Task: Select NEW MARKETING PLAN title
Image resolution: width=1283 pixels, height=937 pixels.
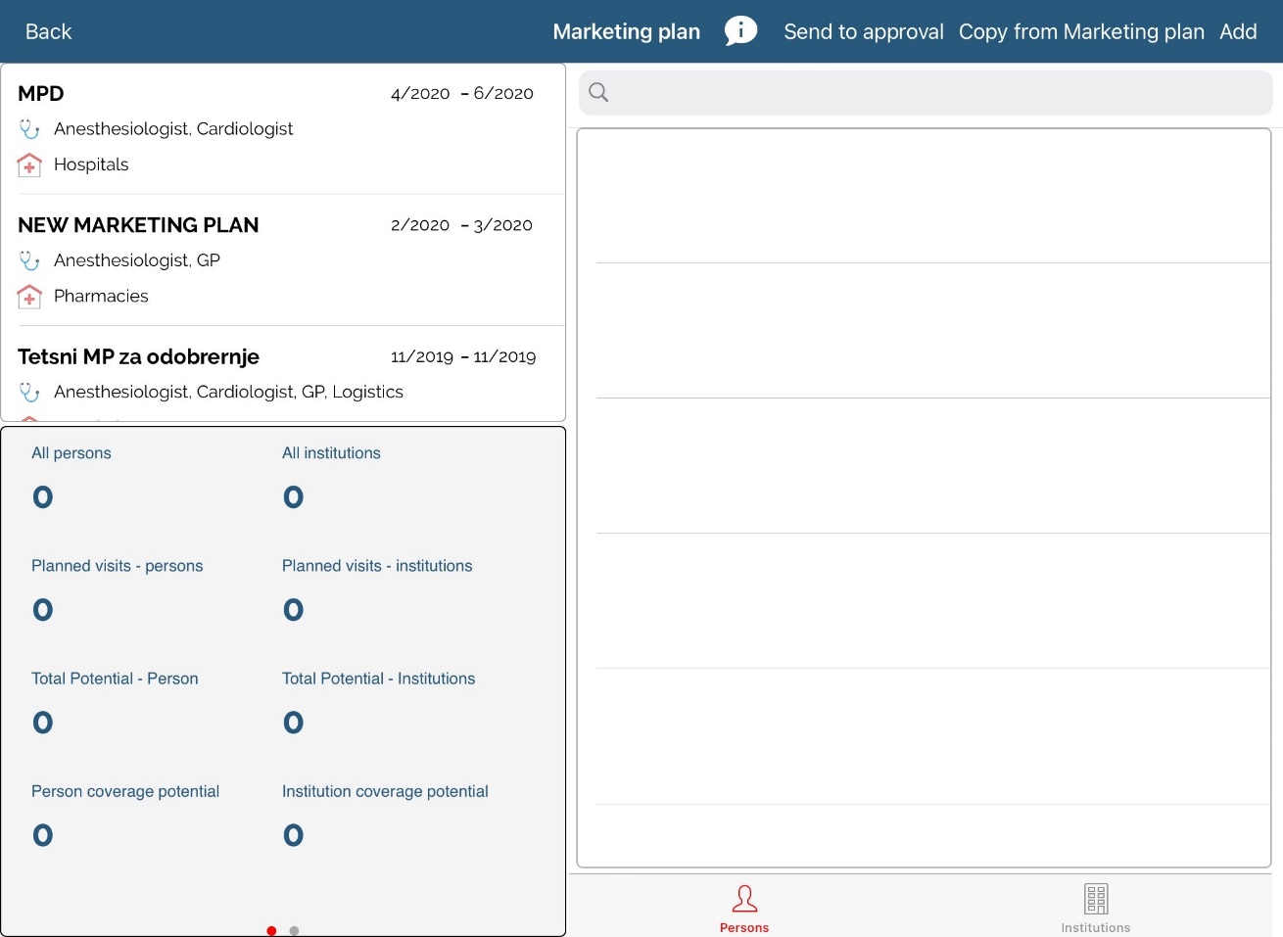Action: point(138,225)
